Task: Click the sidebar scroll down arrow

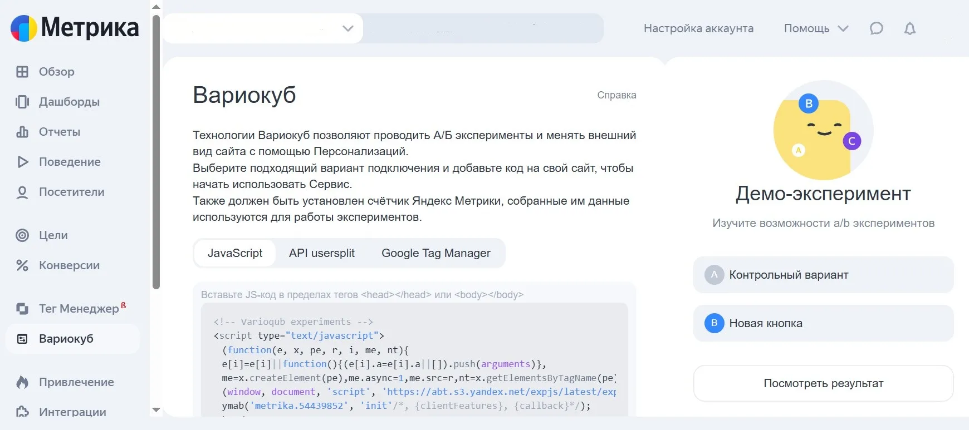Action: tap(156, 410)
